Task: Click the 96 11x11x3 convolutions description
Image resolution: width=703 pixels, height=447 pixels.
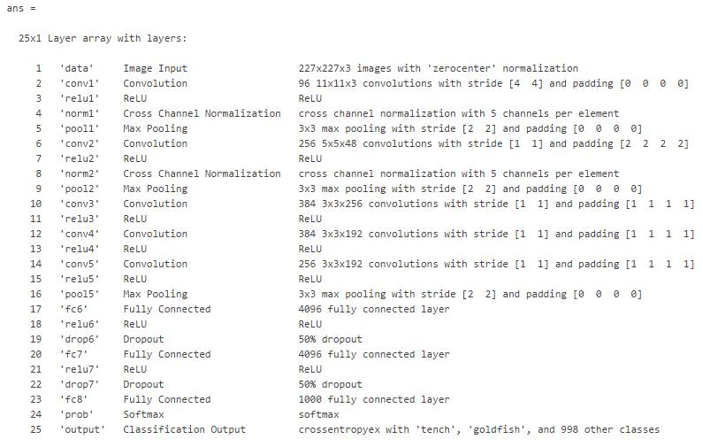Action: click(493, 83)
